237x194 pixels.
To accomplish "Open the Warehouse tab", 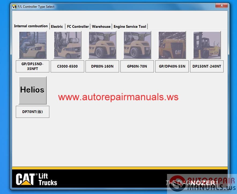I will pyautogui.click(x=101, y=26).
